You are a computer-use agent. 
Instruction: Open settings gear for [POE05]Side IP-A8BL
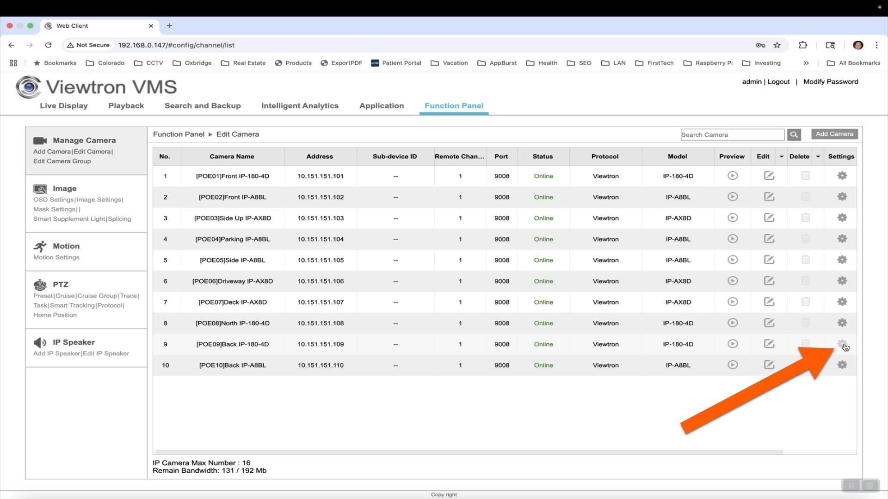click(842, 260)
